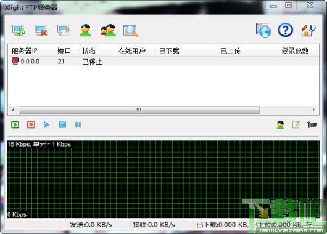327x234 pixels.
Task: Sort by 服务器IP column header
Action: [x=31, y=50]
